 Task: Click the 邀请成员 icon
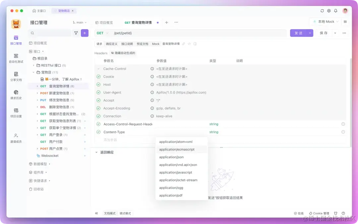pos(16,137)
